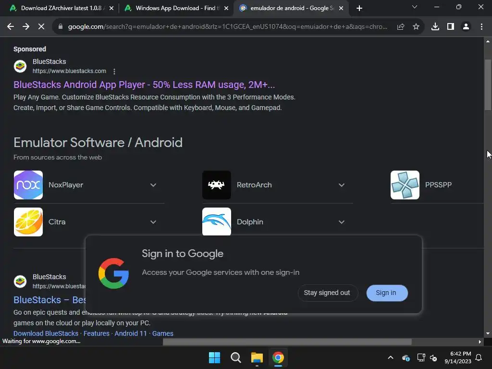Choose Stay signed out in the popup
Screen dimensions: 492x369
tap(327, 293)
